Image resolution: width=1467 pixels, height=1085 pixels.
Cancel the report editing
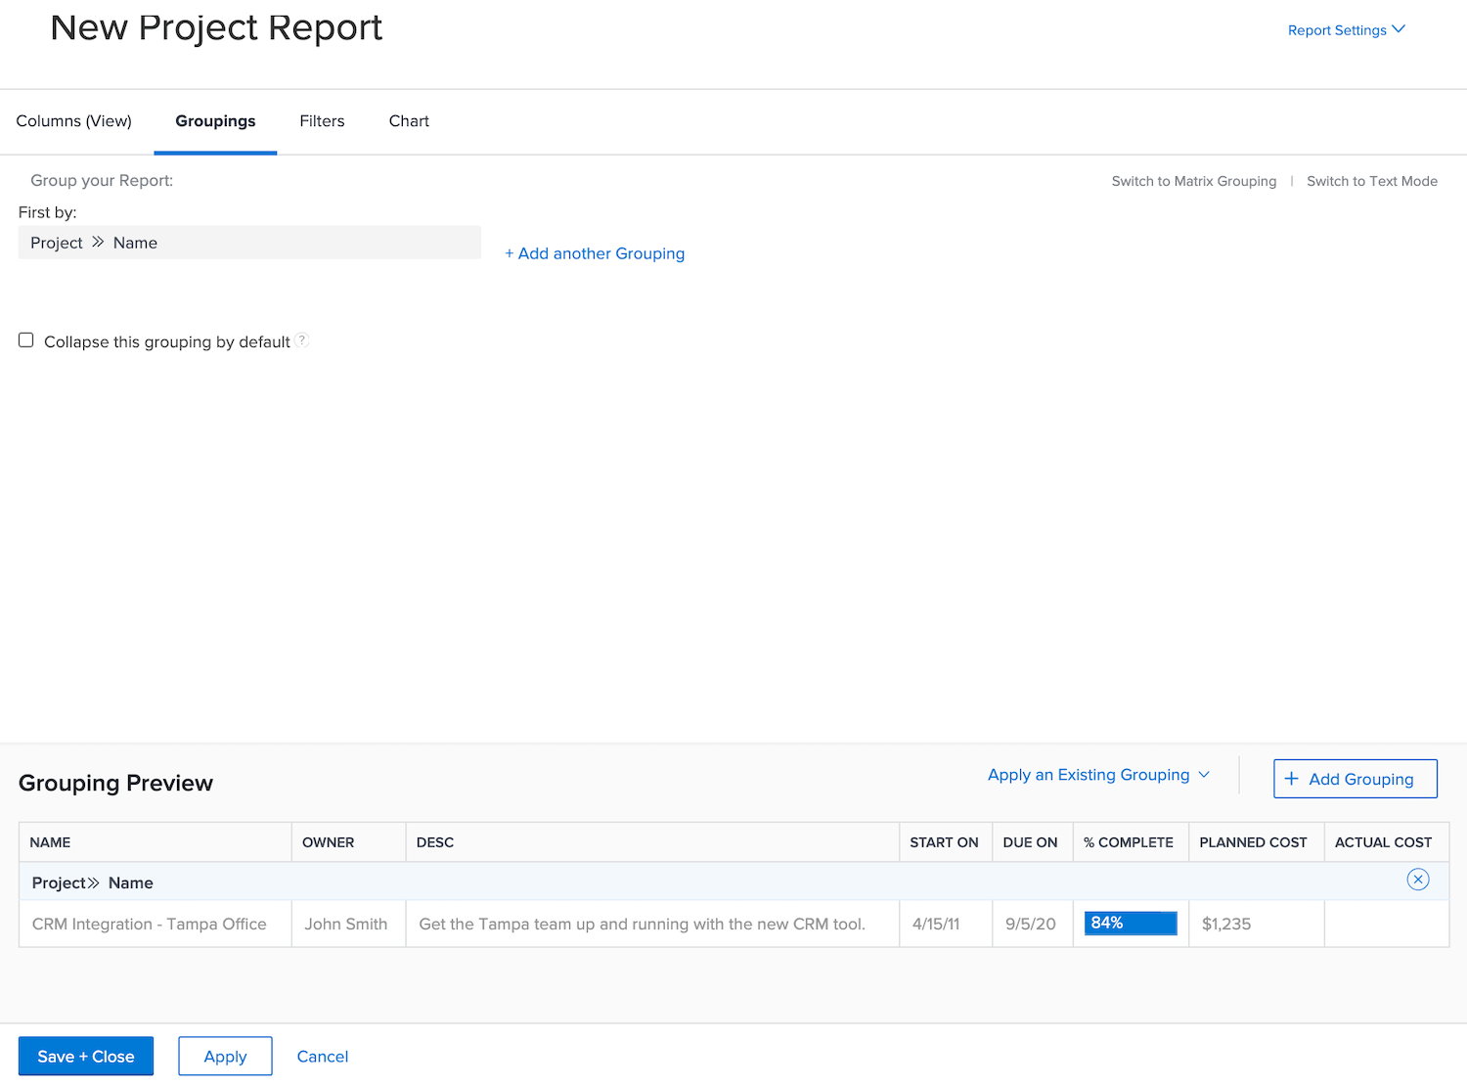pyautogui.click(x=323, y=1057)
